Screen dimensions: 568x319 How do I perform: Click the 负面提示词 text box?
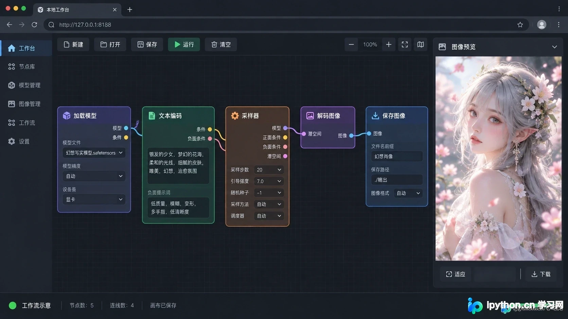(x=178, y=207)
